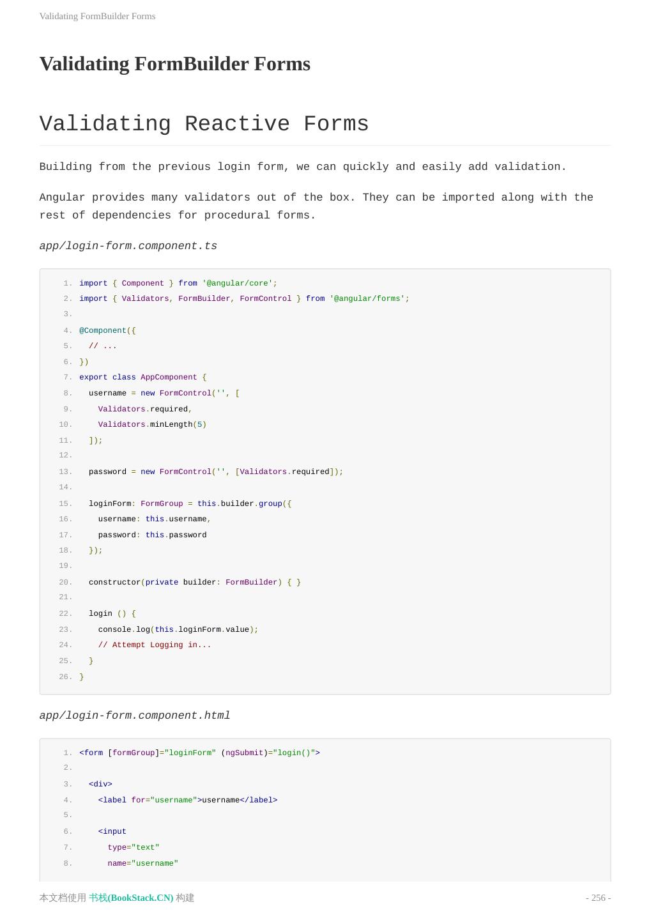The width and height of the screenshot is (651, 920).
Task: Click the <label for="username"> line
Action: (187, 800)
